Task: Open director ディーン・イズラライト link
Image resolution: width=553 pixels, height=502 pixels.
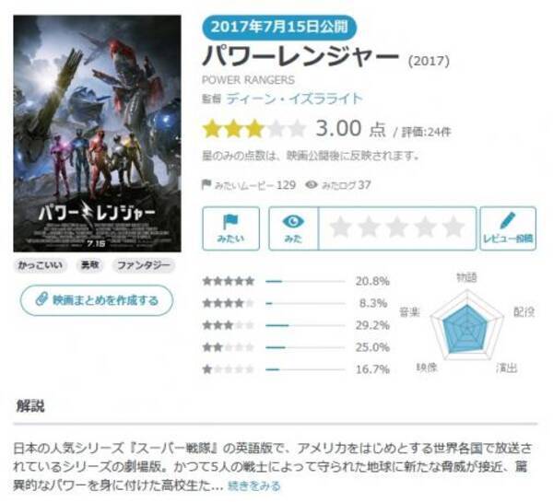Action: 295,99
